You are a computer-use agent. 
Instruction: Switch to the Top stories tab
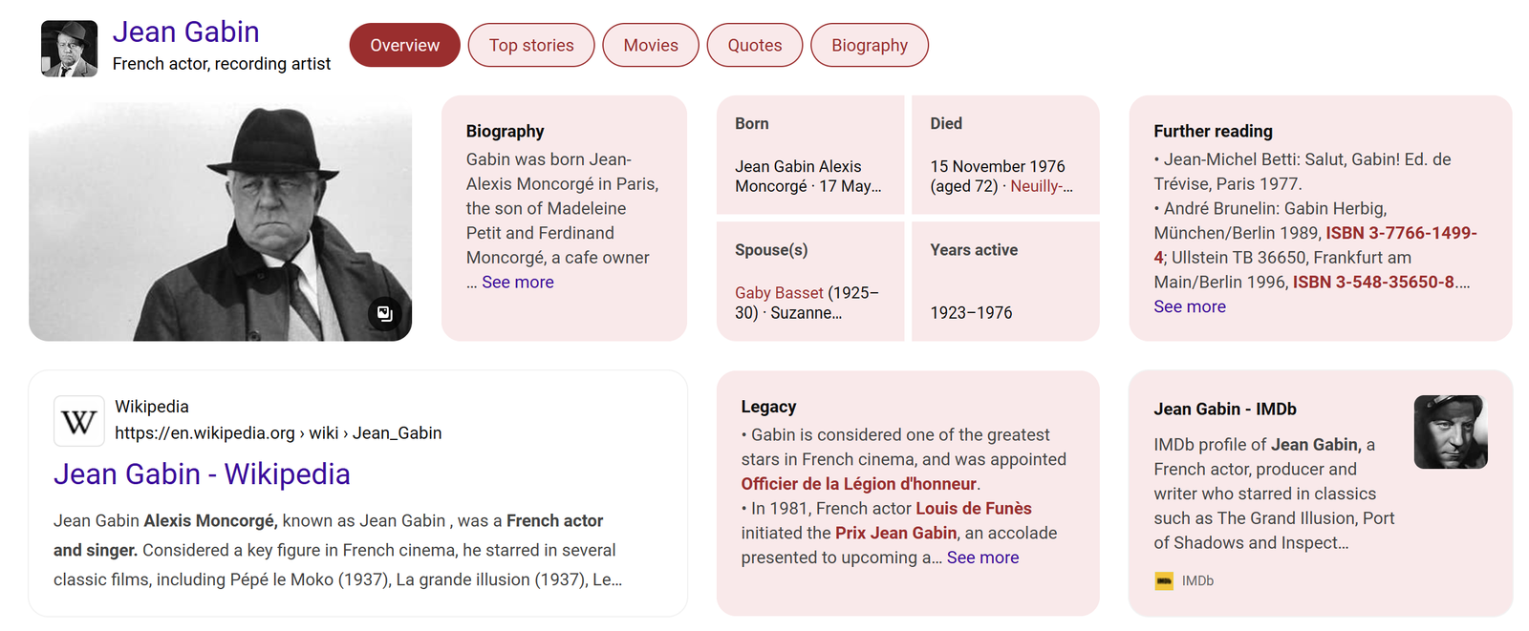(x=531, y=45)
